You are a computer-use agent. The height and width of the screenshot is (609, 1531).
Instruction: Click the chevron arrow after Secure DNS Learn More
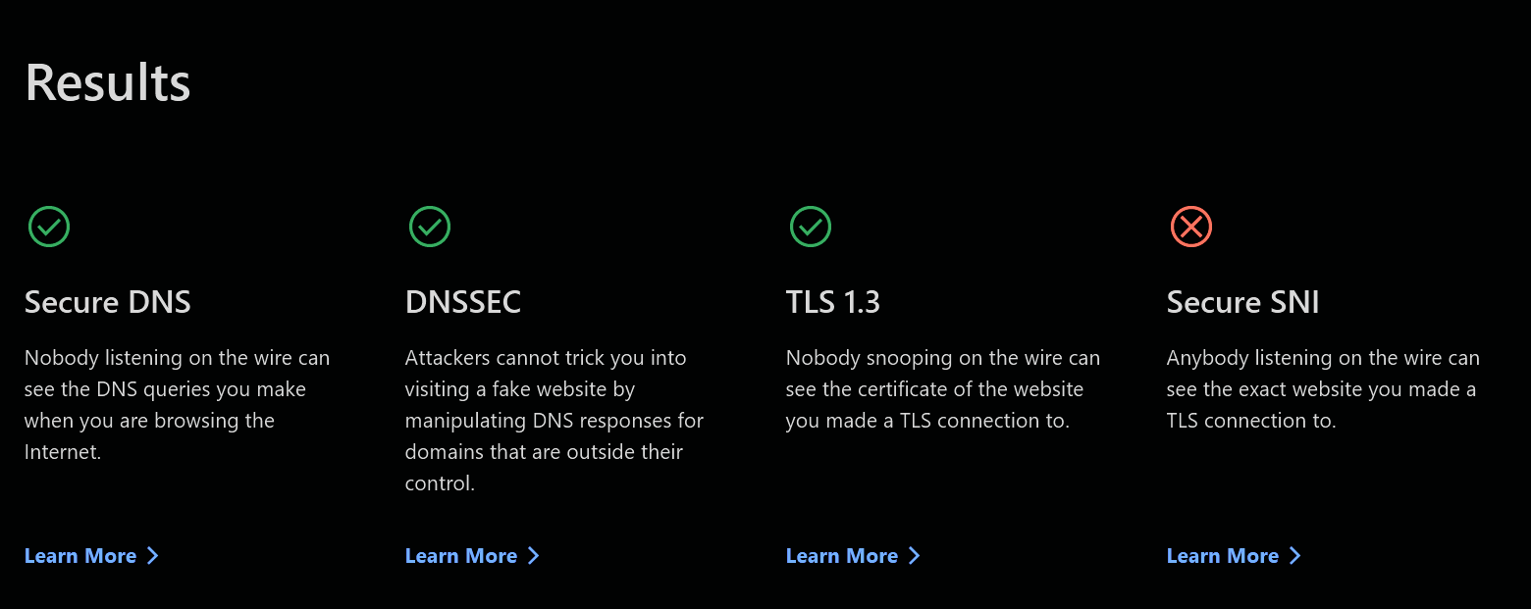[152, 556]
